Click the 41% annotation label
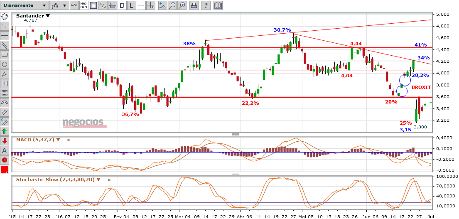This screenshot has width=459, height=219. [x=421, y=45]
